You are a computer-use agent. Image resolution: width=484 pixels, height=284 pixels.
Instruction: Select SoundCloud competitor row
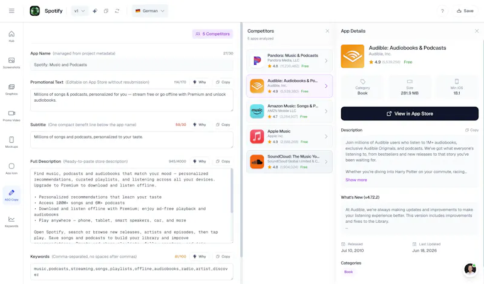pyautogui.click(x=289, y=162)
